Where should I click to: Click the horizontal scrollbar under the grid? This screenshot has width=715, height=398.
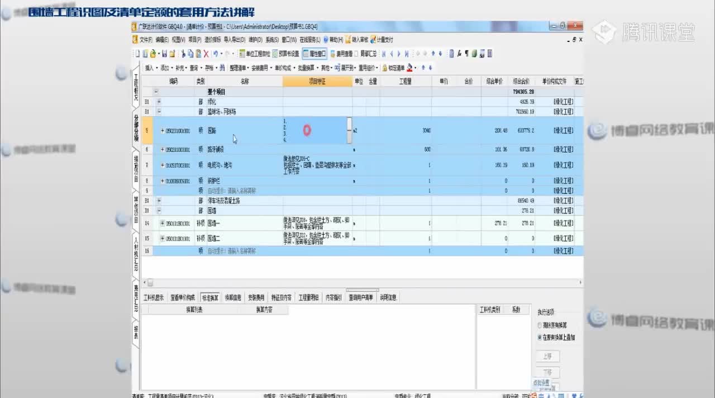tap(361, 283)
